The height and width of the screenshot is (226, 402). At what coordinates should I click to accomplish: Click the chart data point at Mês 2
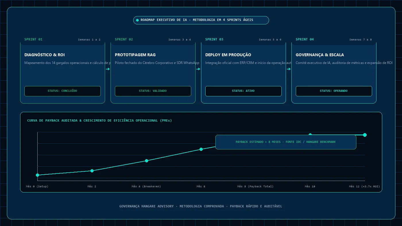92,171
